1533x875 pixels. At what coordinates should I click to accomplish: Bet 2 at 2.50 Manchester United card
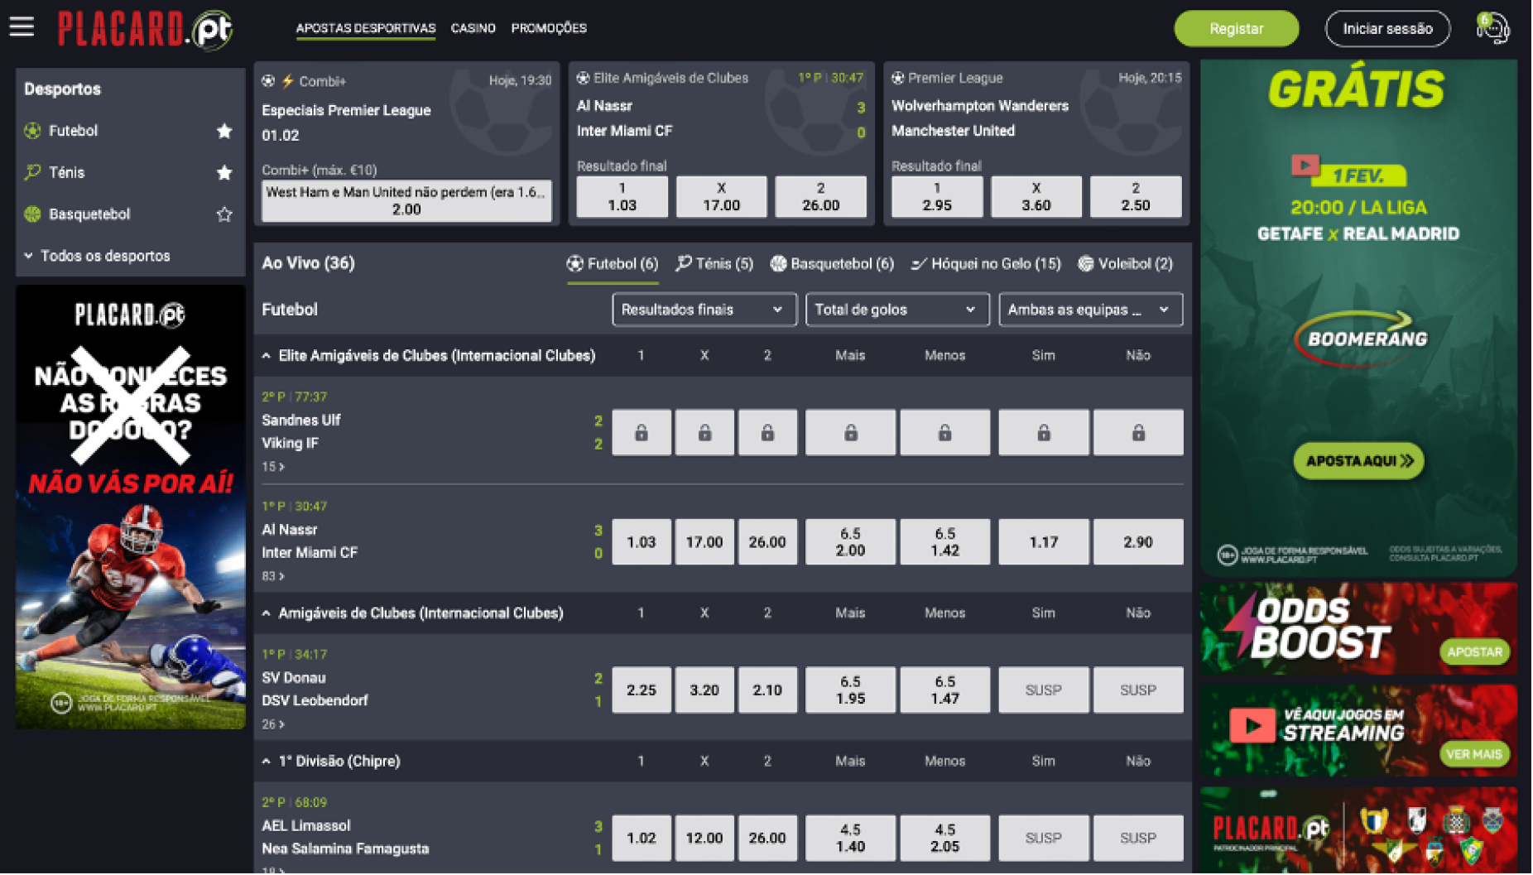1137,197
